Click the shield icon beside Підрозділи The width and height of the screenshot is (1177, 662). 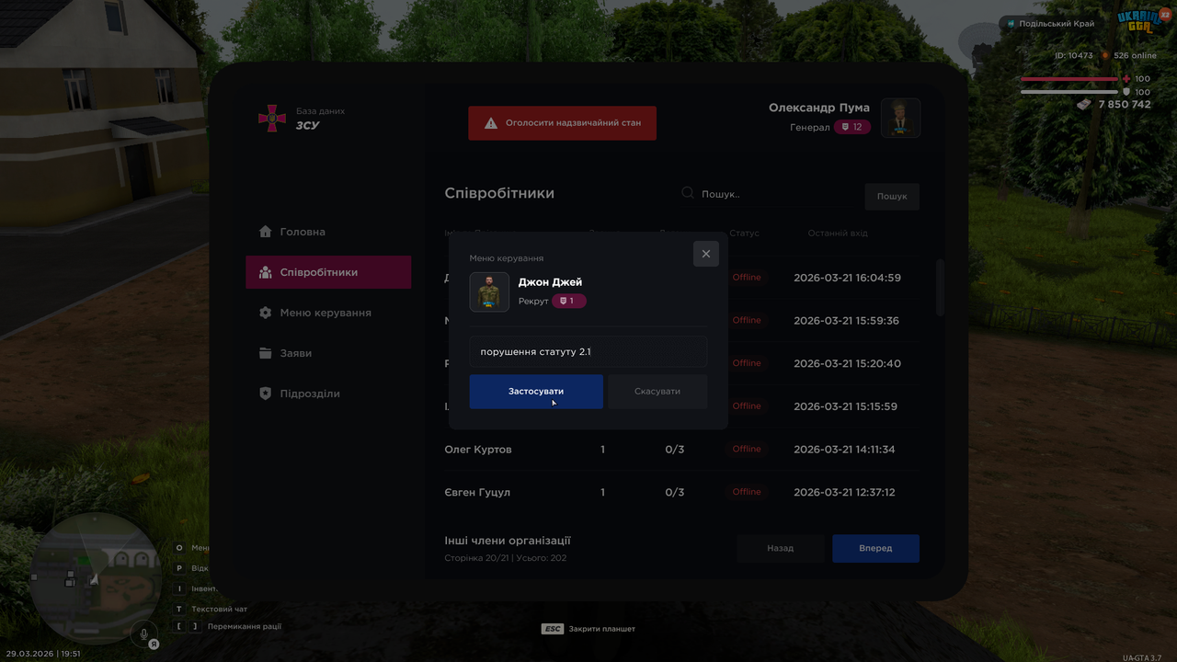point(266,394)
